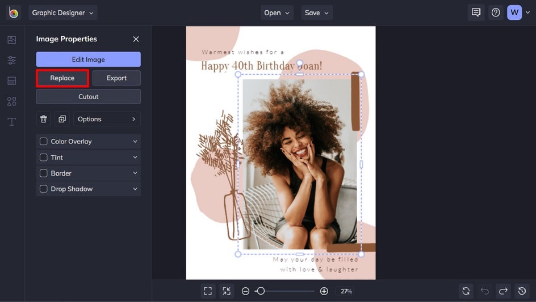The width and height of the screenshot is (536, 302).
Task: Click the zoom-in plus icon
Action: pyautogui.click(x=324, y=291)
